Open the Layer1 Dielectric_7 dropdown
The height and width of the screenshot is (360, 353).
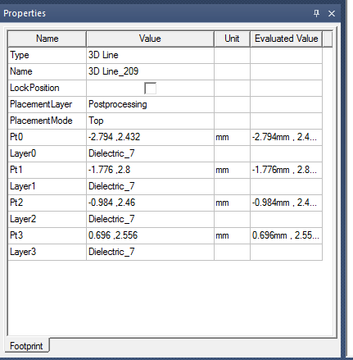tap(150, 186)
